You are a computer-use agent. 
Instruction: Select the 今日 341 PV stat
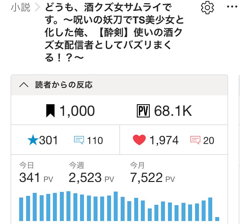pos(36,174)
